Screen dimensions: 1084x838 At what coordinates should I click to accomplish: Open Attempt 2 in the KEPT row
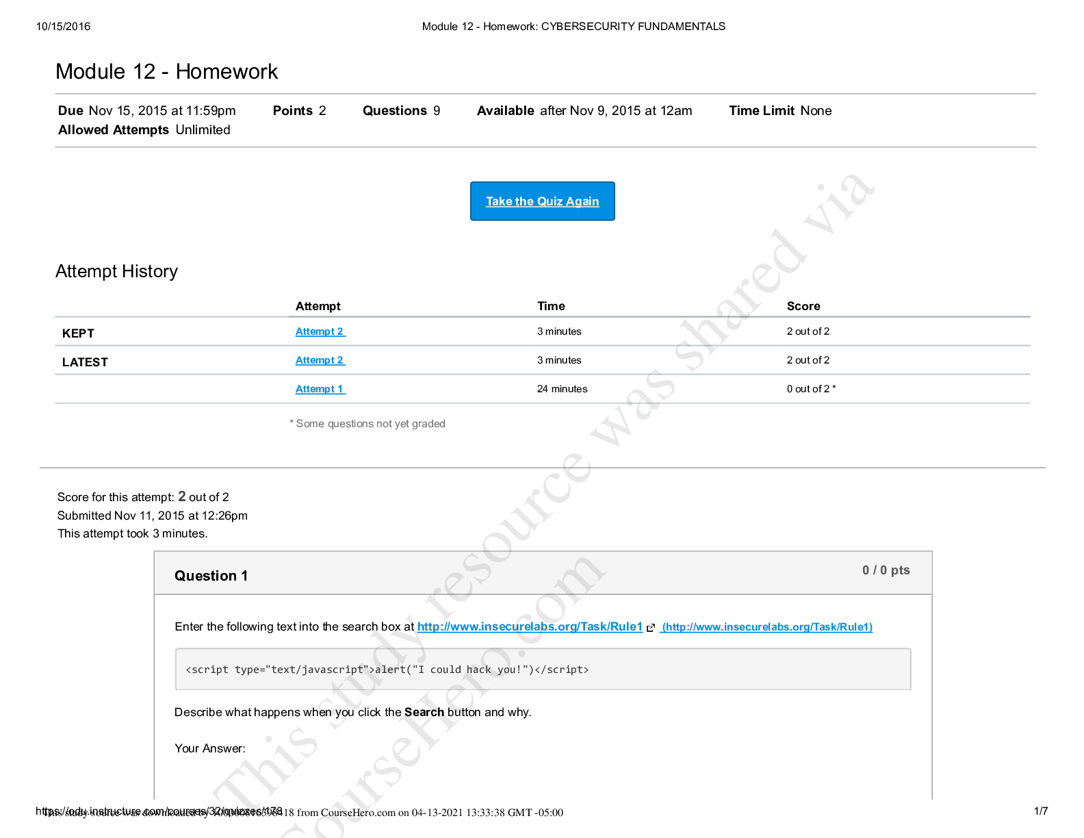(x=320, y=331)
